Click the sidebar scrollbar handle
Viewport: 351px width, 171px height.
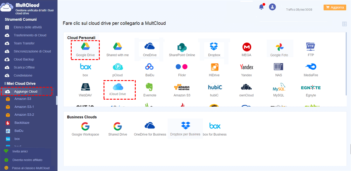tap(57, 100)
